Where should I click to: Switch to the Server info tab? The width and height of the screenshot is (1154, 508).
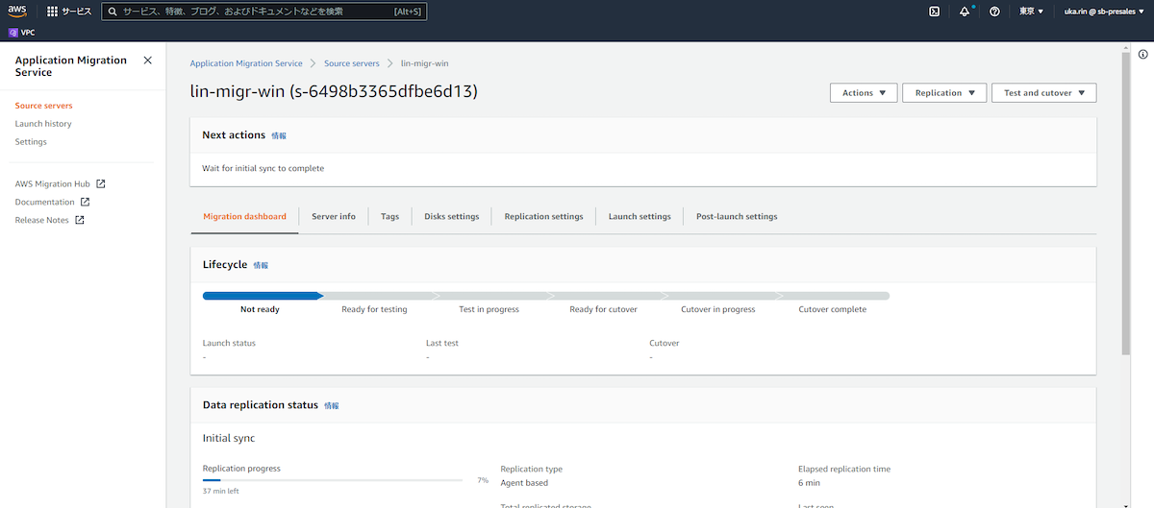(333, 217)
